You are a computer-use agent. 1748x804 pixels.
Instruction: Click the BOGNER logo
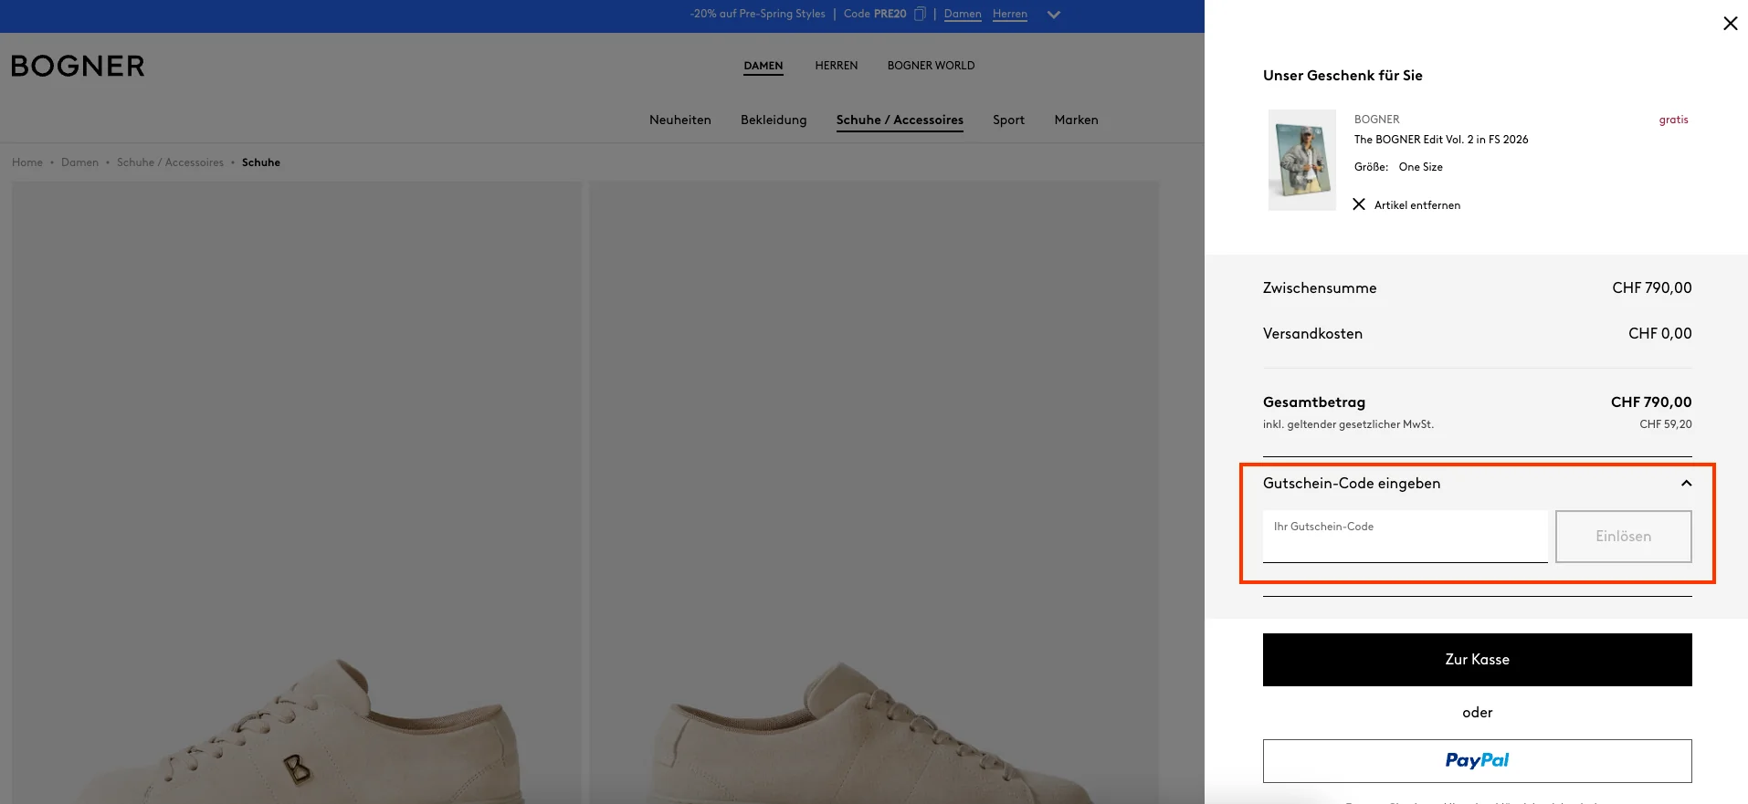pyautogui.click(x=78, y=66)
